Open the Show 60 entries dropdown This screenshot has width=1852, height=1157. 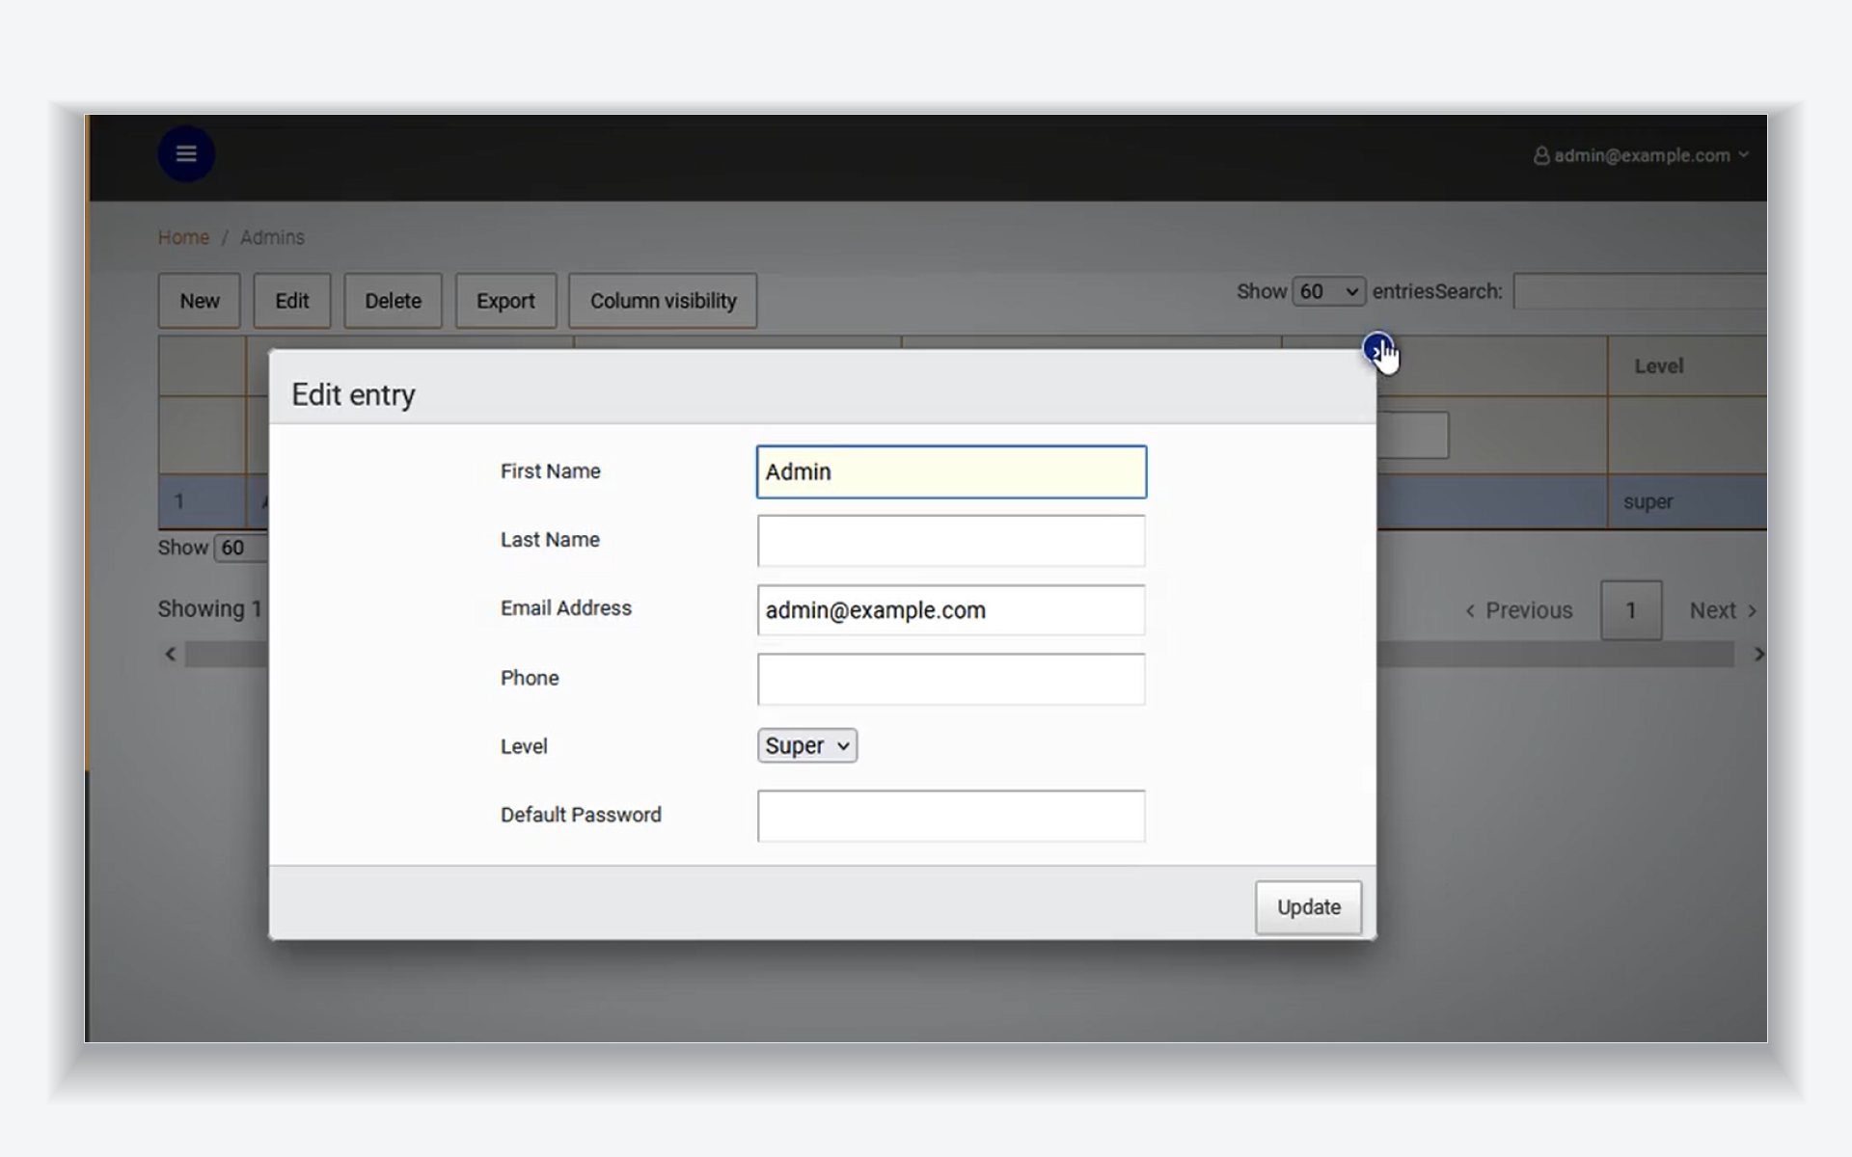pyautogui.click(x=1328, y=291)
